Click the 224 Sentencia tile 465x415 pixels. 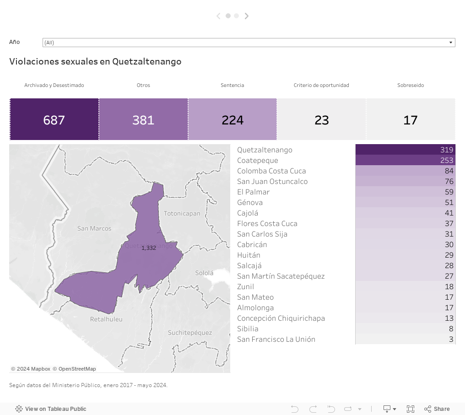[x=232, y=119]
